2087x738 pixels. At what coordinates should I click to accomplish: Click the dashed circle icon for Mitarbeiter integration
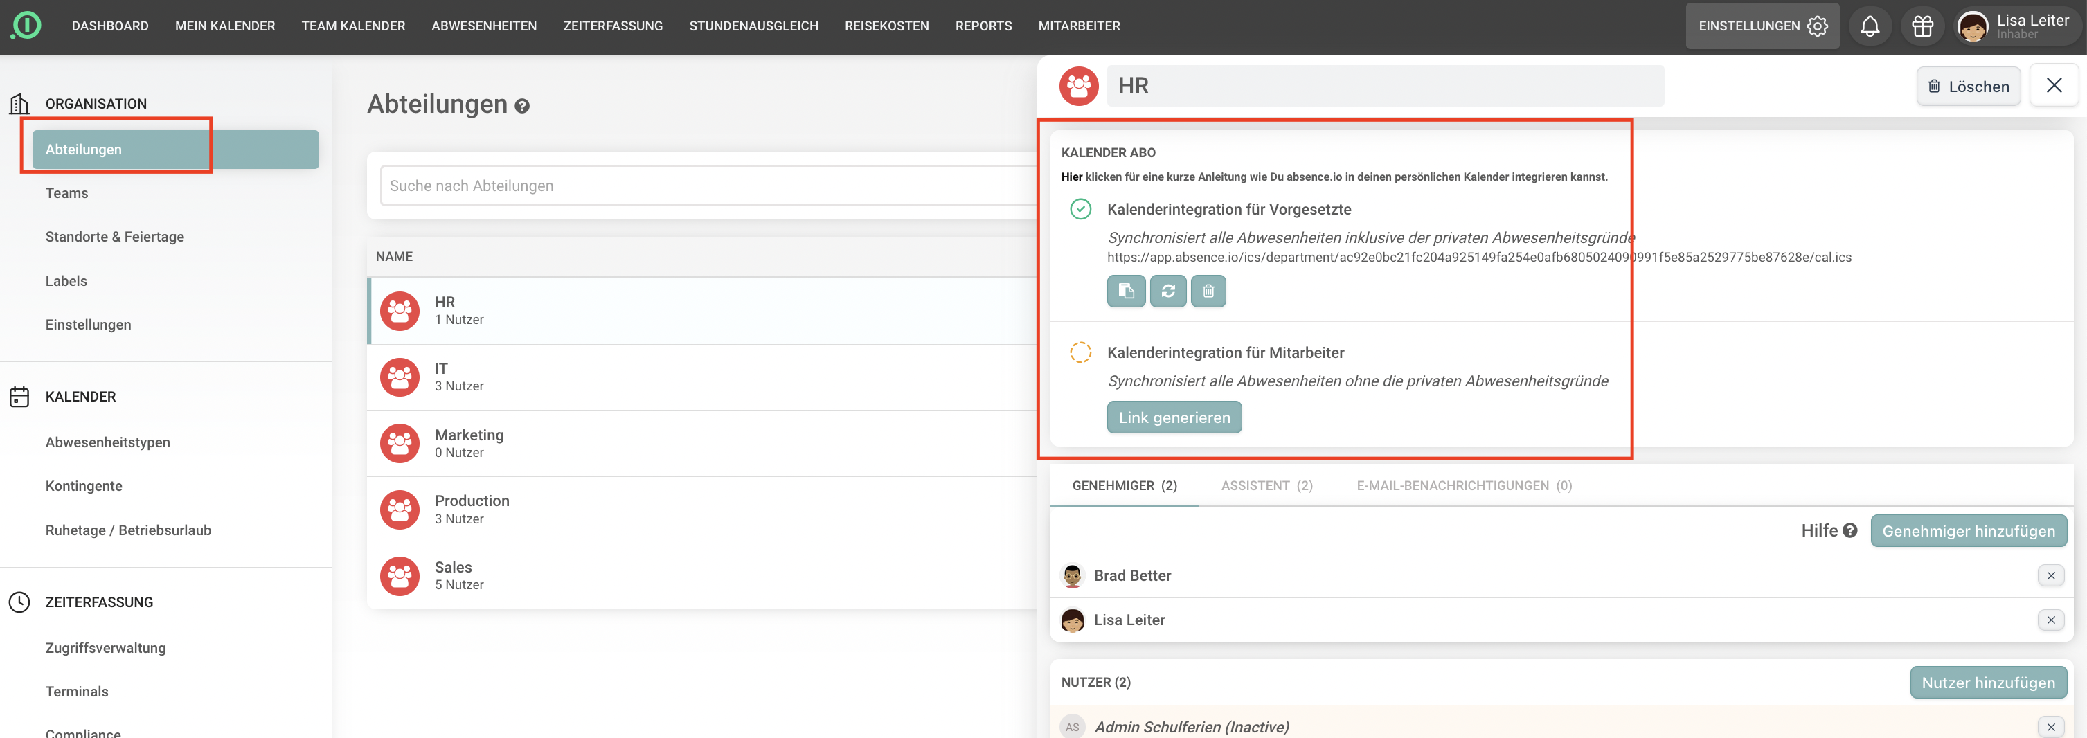point(1081,352)
